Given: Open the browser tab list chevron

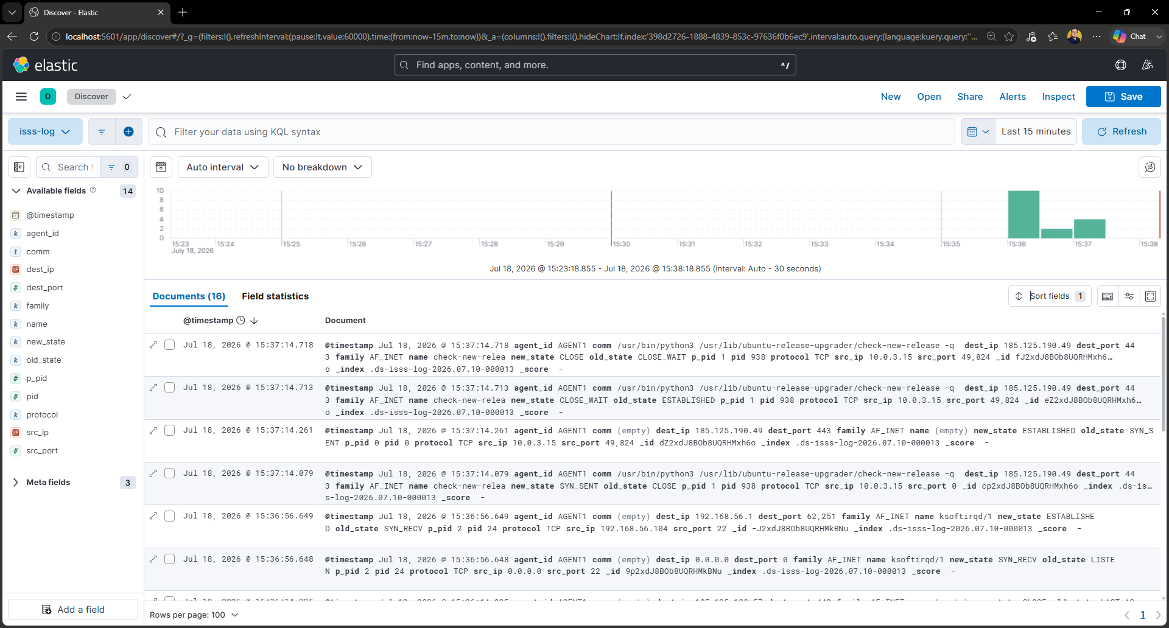Looking at the screenshot, I should [x=12, y=12].
